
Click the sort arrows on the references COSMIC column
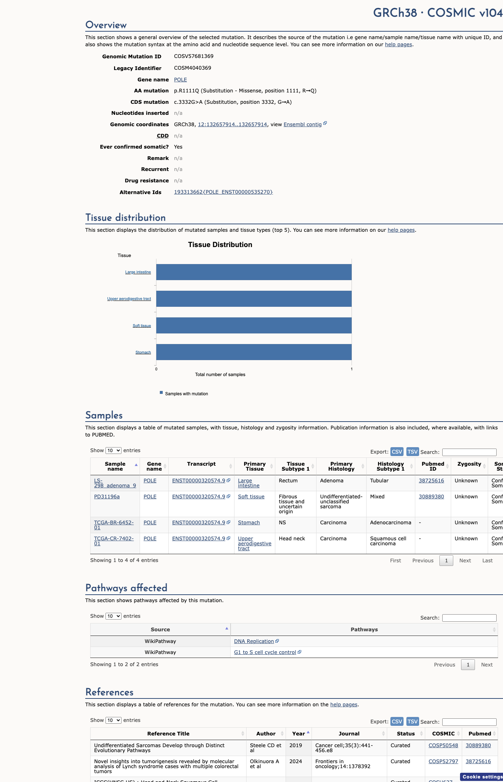458,734
